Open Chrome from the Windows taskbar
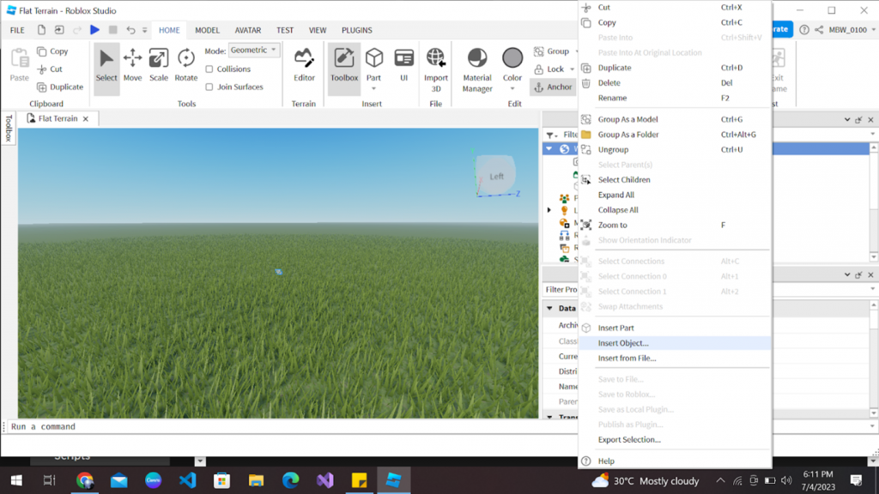 tap(85, 480)
